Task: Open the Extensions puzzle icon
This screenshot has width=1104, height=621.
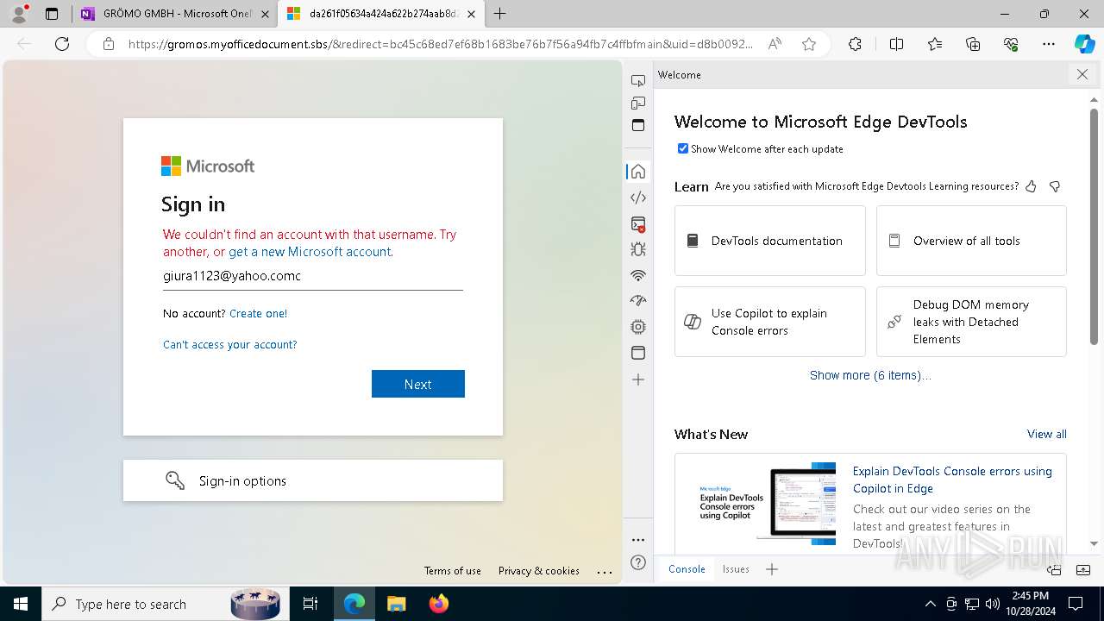Action: pyautogui.click(x=855, y=44)
